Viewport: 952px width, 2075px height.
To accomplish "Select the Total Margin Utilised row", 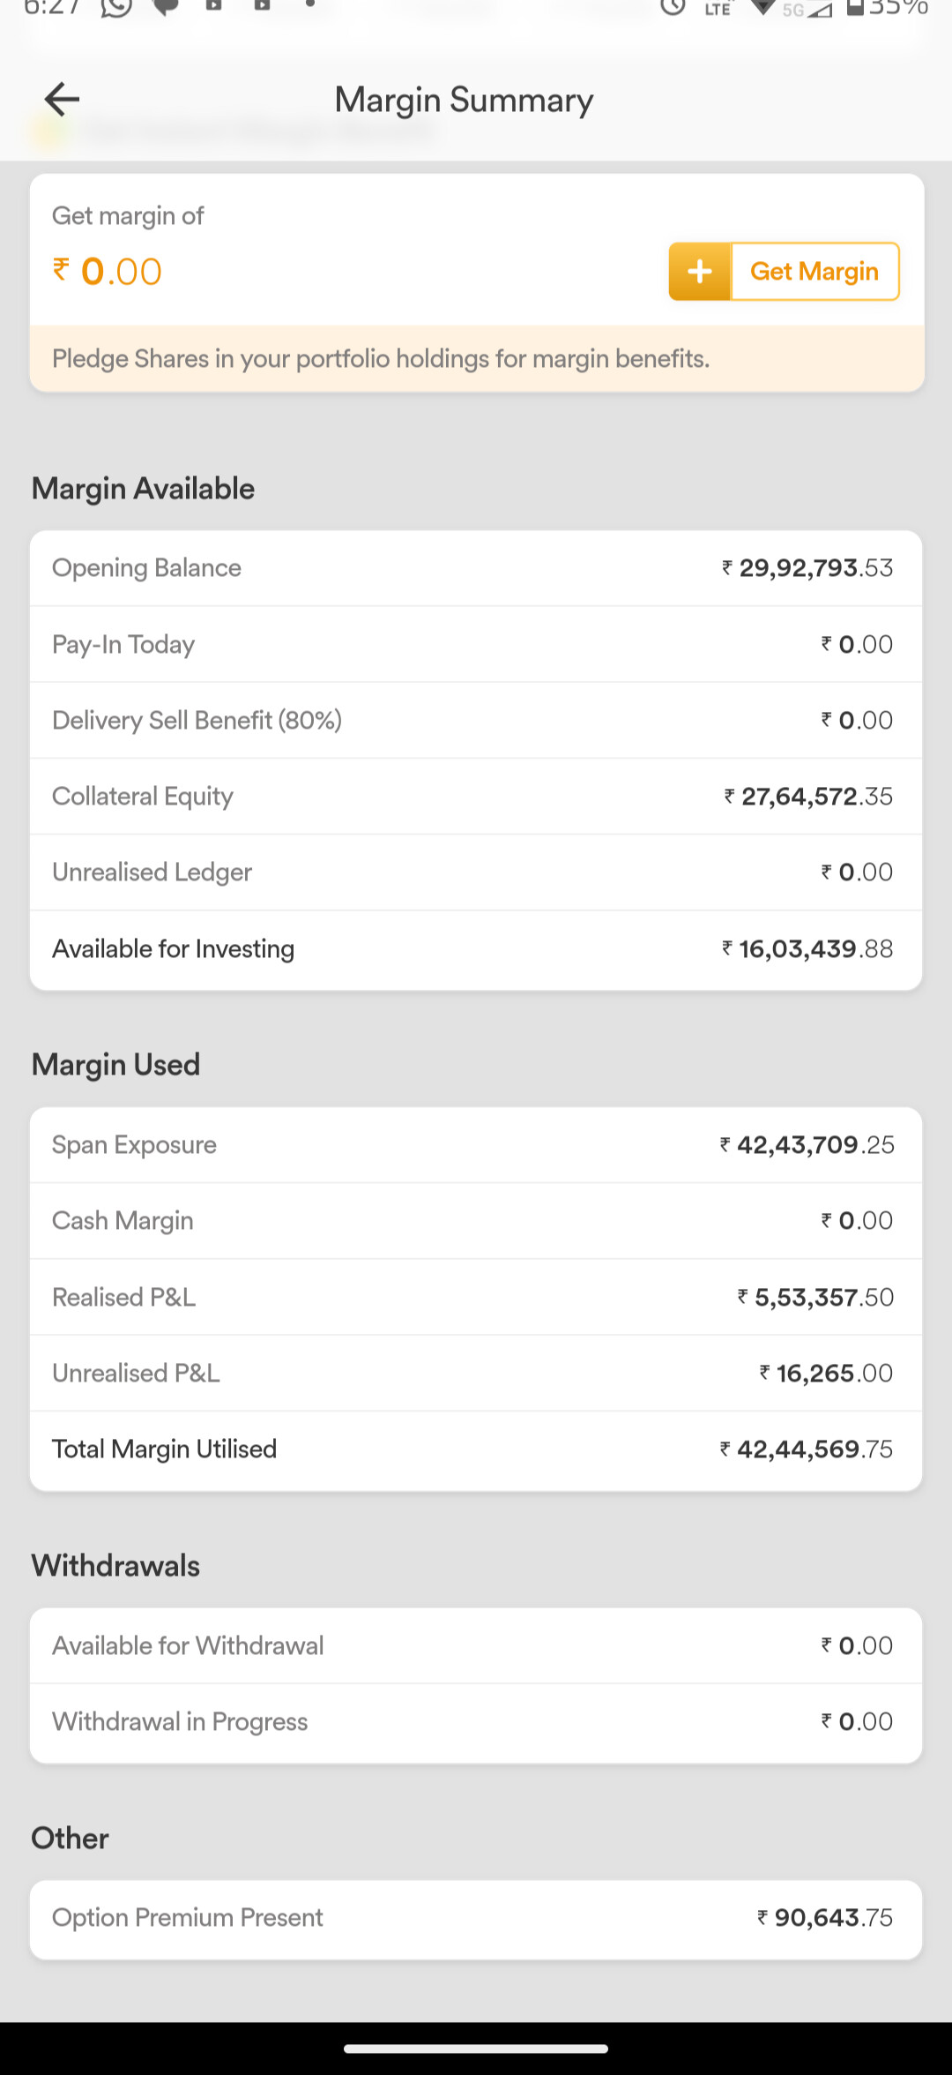I will tap(476, 1450).
